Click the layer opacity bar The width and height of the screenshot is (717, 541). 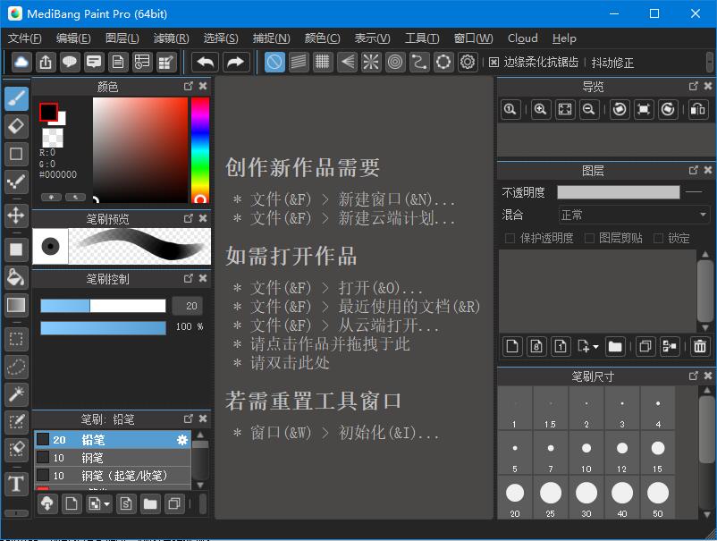click(619, 192)
